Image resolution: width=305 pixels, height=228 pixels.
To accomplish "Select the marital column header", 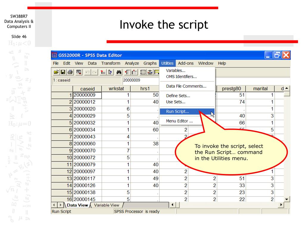I will click(x=260, y=89).
